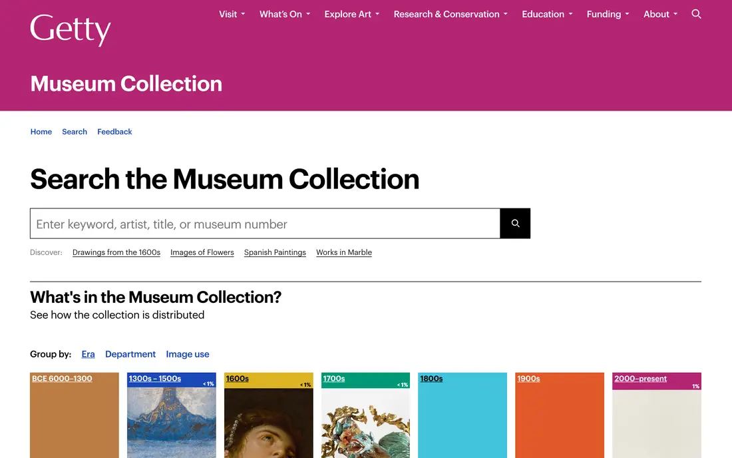Open the site search magnifier icon in header
Viewport: 732px width, 458px height.
click(x=696, y=14)
